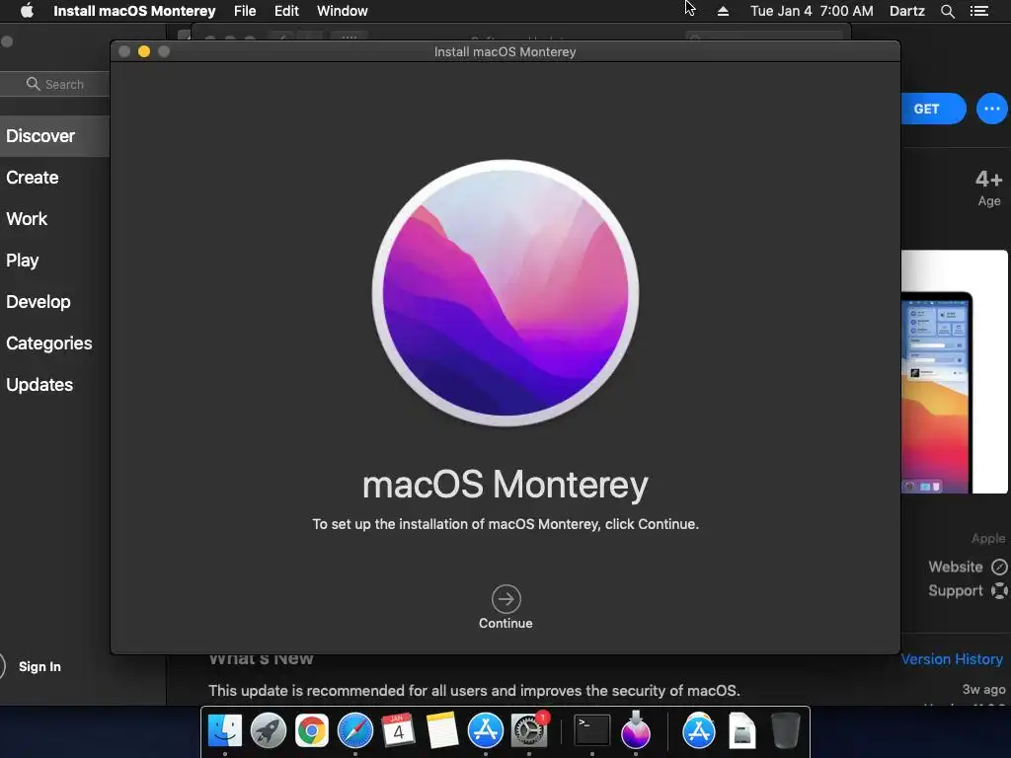Viewport: 1011px width, 758px height.
Task: Open the App Store stack beside the Trash side
Action: [x=699, y=731]
